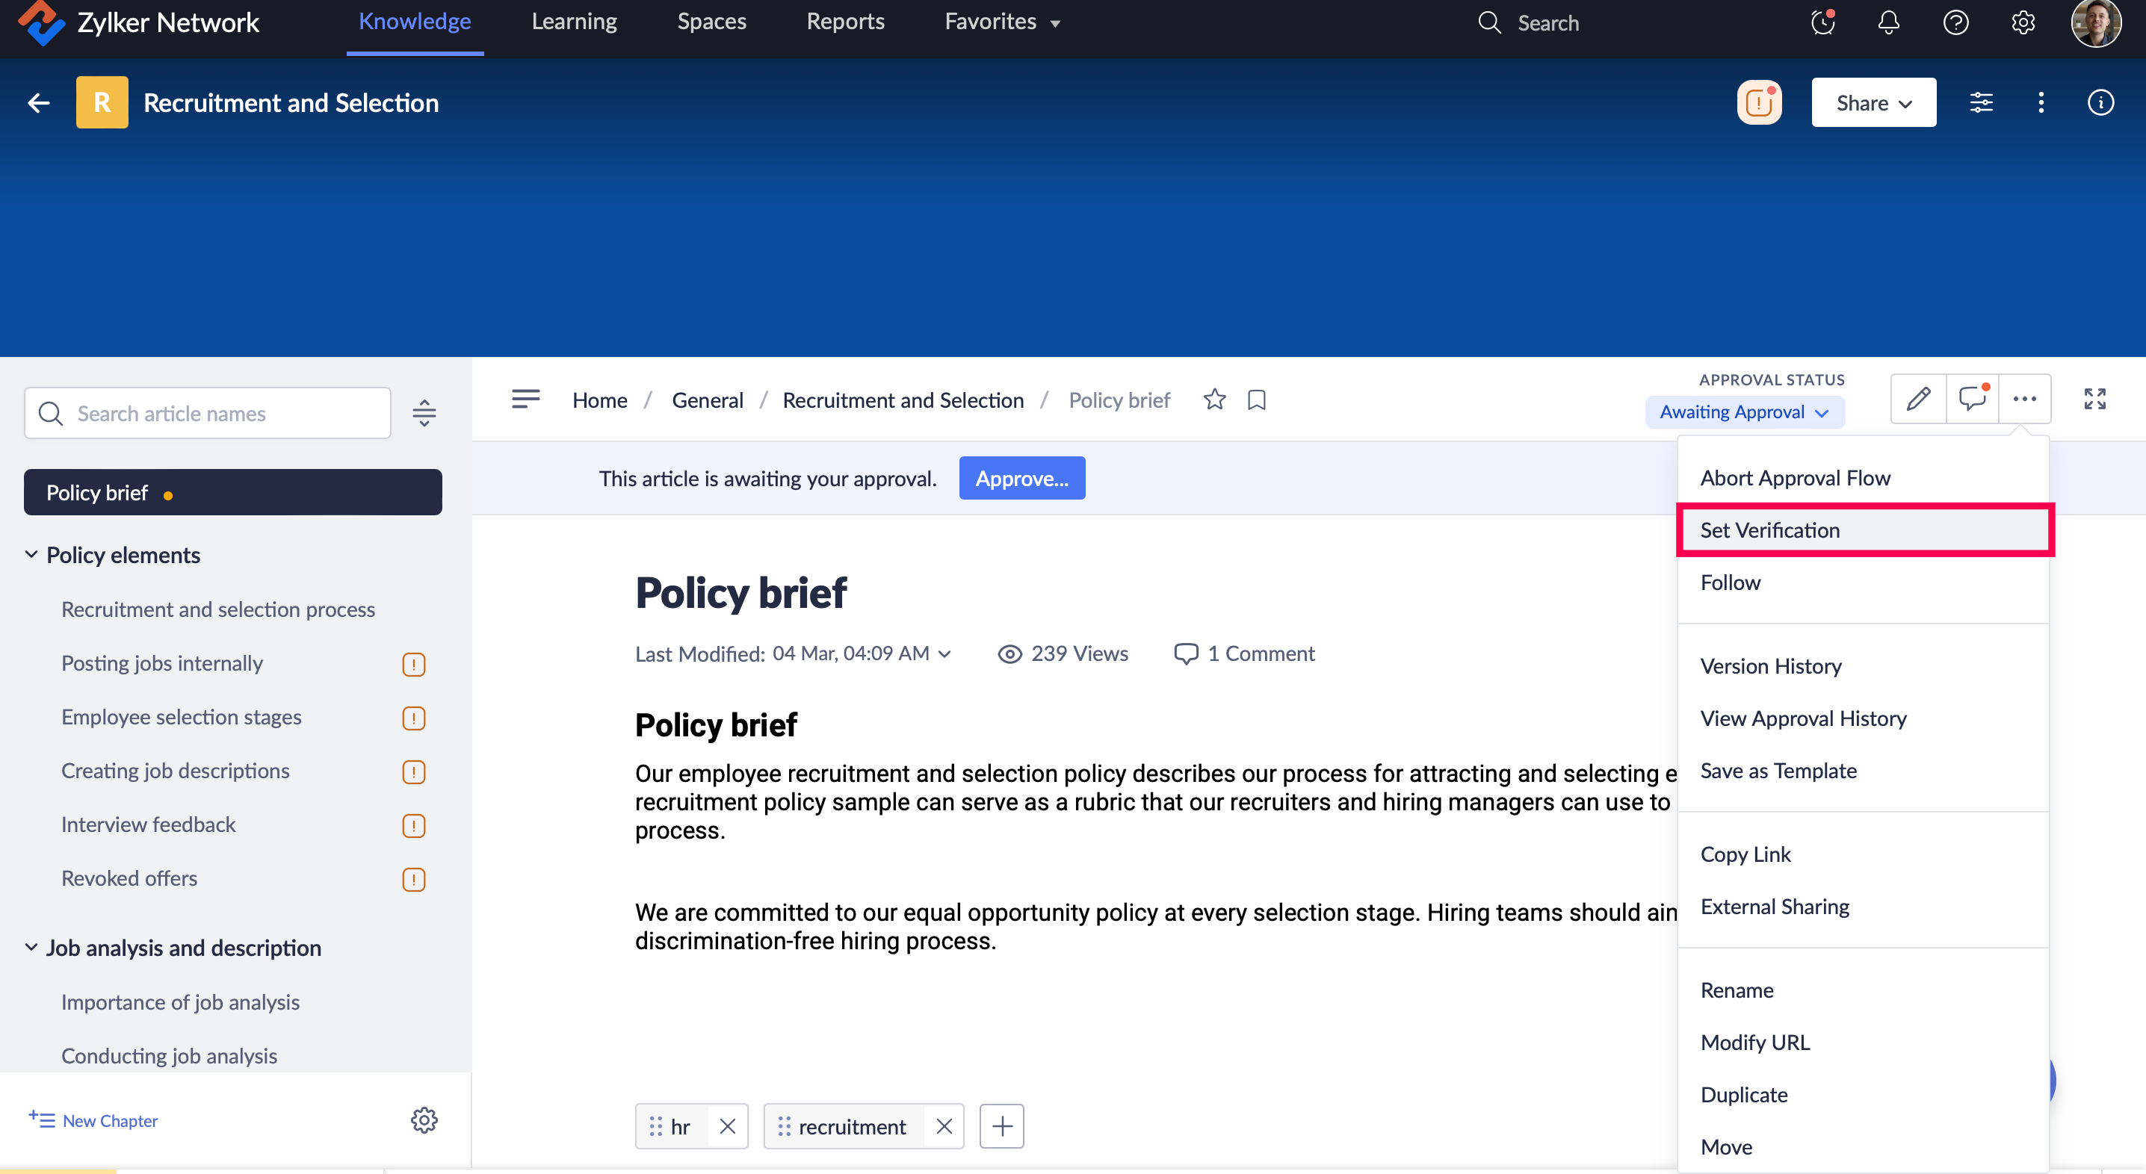The height and width of the screenshot is (1174, 2146).
Task: Expand the Share button dropdown
Action: (x=1873, y=102)
